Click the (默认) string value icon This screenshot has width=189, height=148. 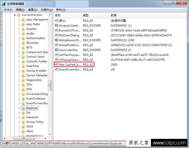56,20
